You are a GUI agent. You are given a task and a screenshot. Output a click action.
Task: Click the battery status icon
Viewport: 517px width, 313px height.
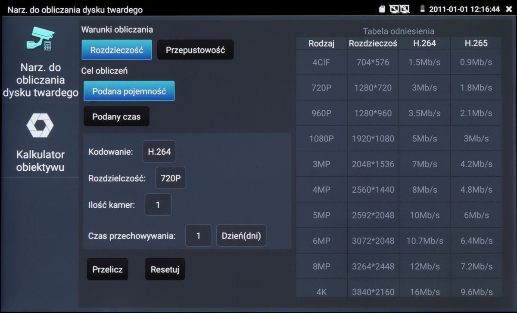pyautogui.click(x=422, y=9)
